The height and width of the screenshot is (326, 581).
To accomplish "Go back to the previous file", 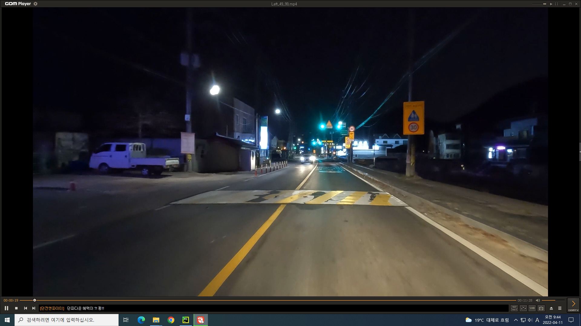I will click(25, 308).
